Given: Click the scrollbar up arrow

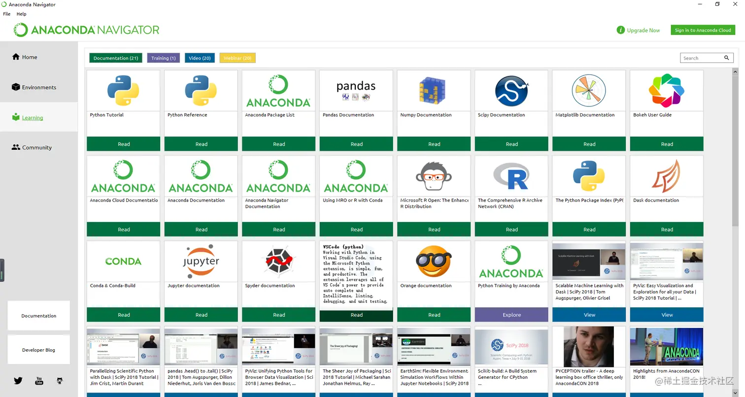Looking at the screenshot, I should (x=735, y=71).
